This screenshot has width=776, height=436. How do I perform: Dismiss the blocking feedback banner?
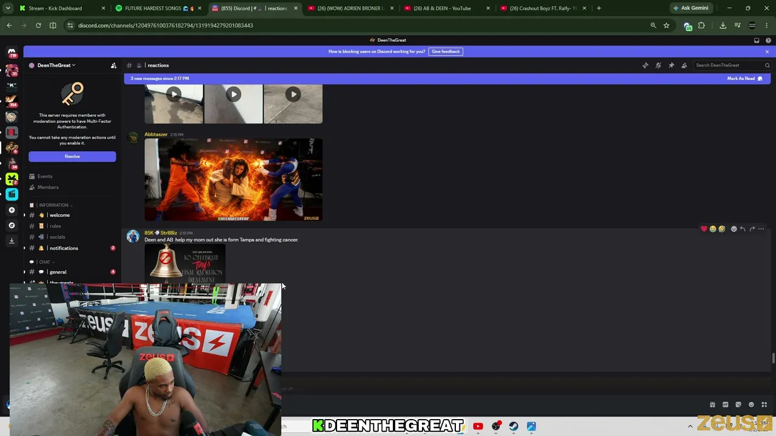coord(767,51)
